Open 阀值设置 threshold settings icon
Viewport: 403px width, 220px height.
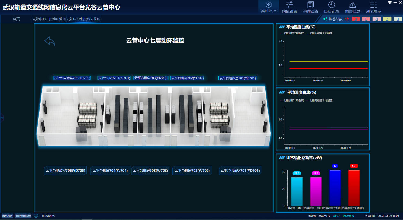click(x=289, y=5)
